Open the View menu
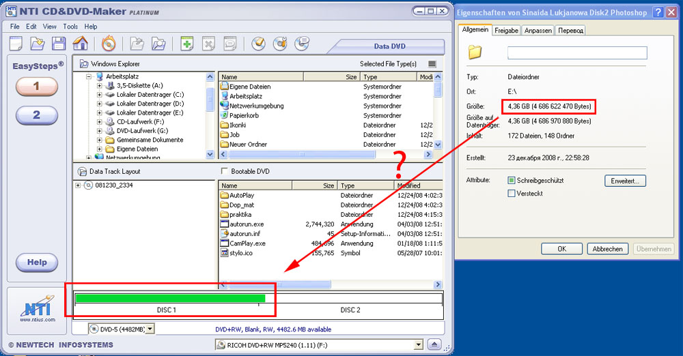The width and height of the screenshot is (683, 356). 50,27
